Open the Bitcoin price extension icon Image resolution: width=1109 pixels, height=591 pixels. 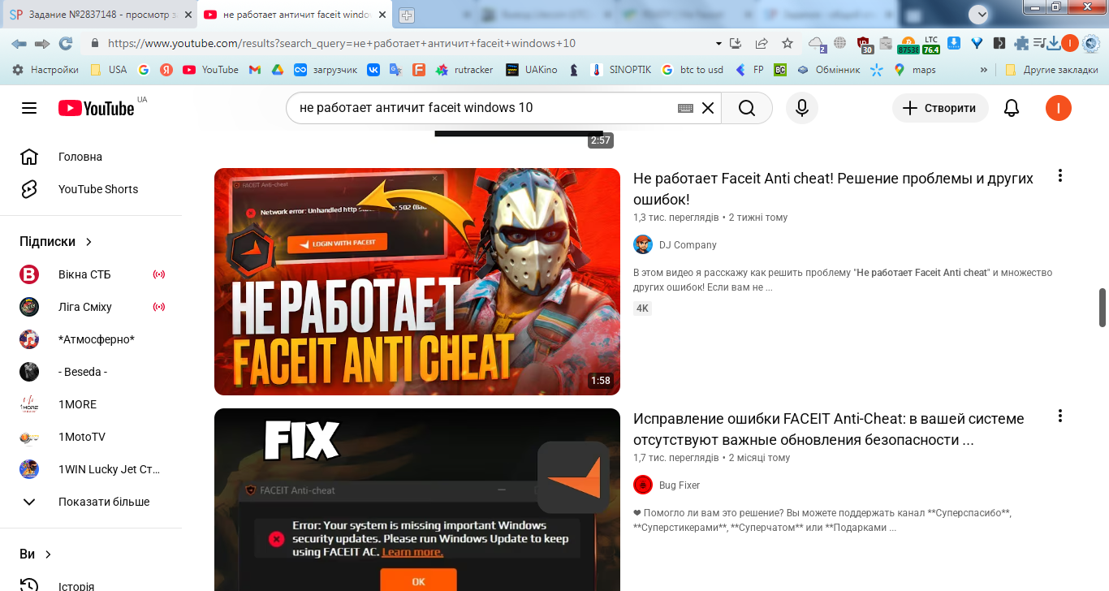coord(908,44)
